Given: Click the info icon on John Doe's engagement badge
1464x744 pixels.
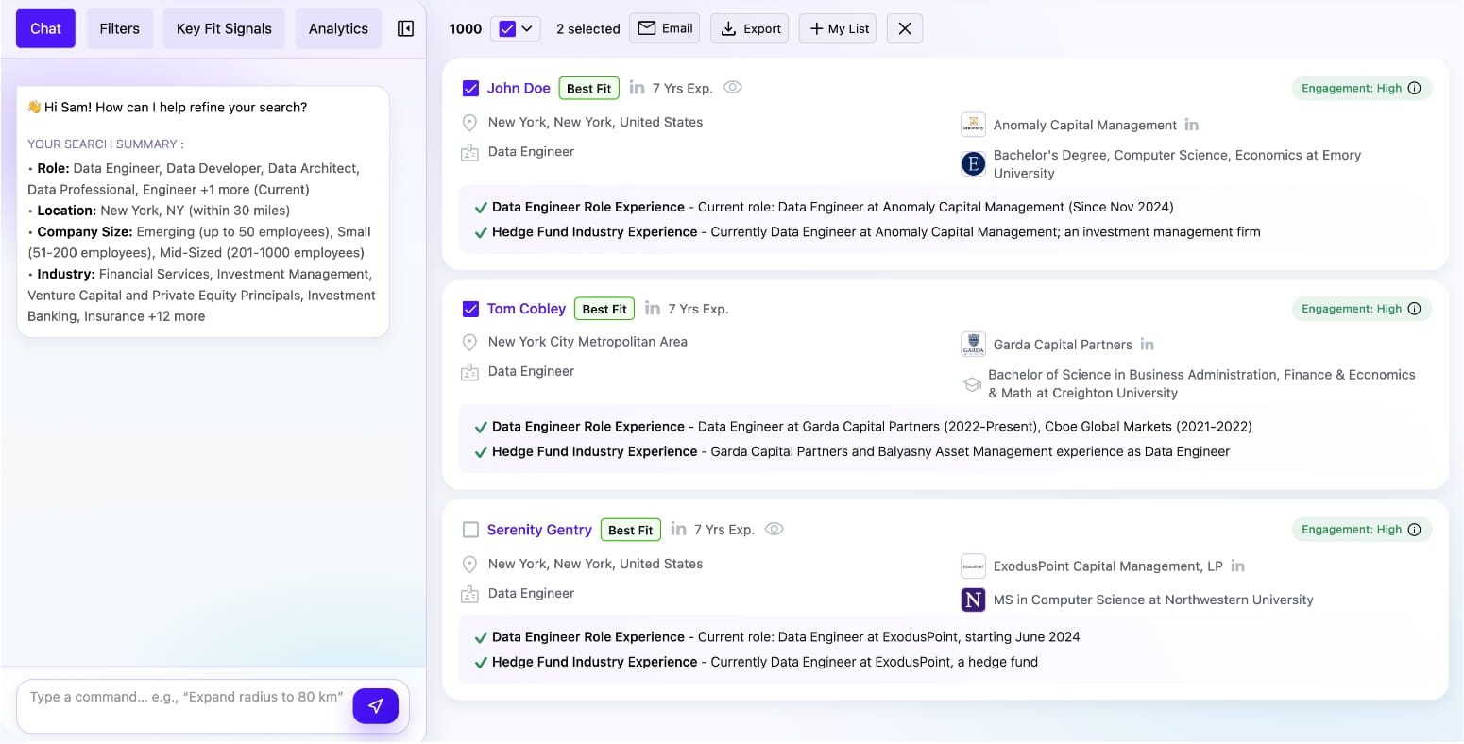Looking at the screenshot, I should coord(1414,88).
